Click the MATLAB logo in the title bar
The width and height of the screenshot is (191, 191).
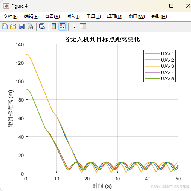point(6,6)
